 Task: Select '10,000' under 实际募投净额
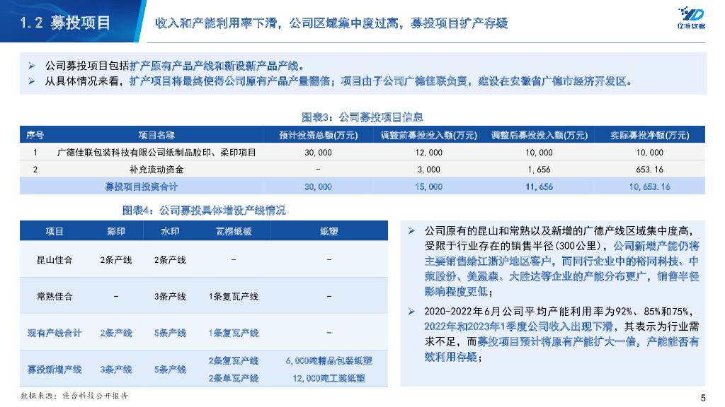click(650, 153)
